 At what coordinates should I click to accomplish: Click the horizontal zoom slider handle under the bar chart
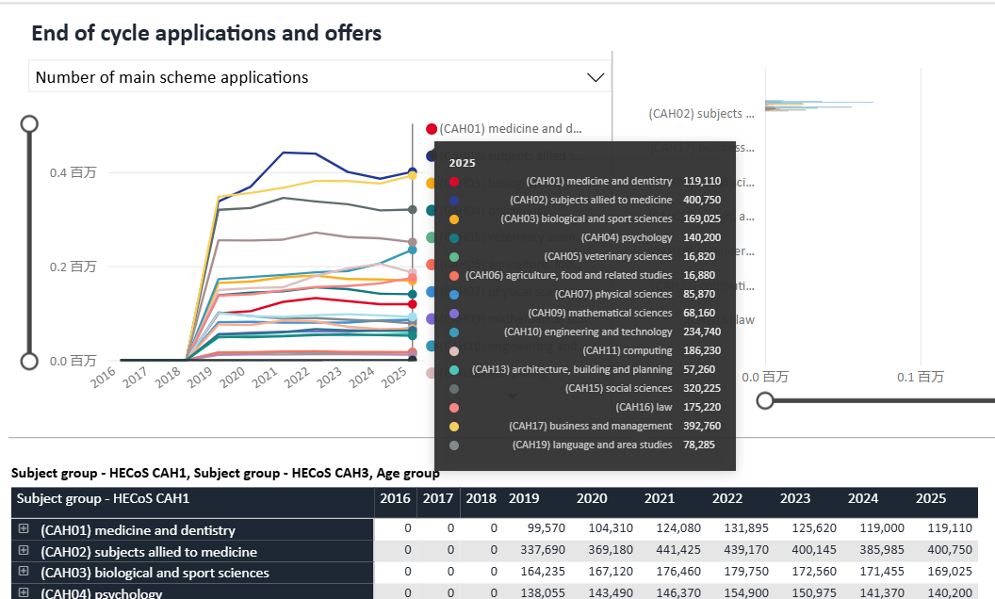tap(765, 400)
